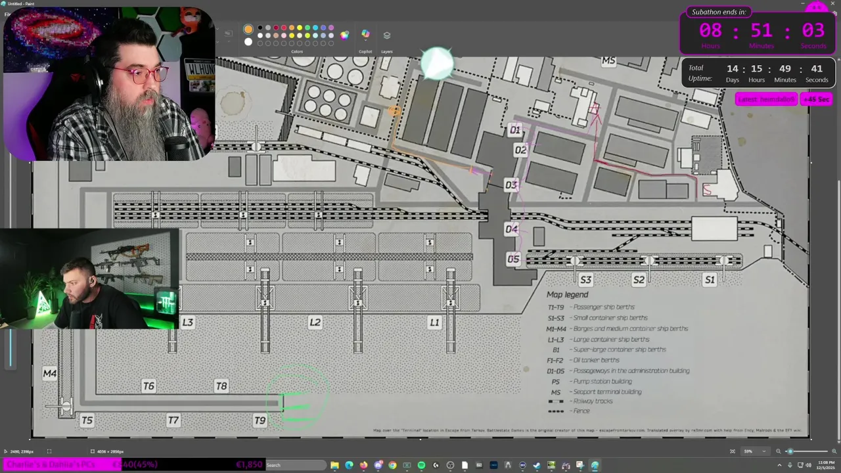Open OBS Studio from the taskbar
This screenshot has height=473, width=841.
coord(450,465)
